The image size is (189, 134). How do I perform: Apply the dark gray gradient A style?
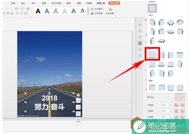pyautogui.click(x=83, y=11)
